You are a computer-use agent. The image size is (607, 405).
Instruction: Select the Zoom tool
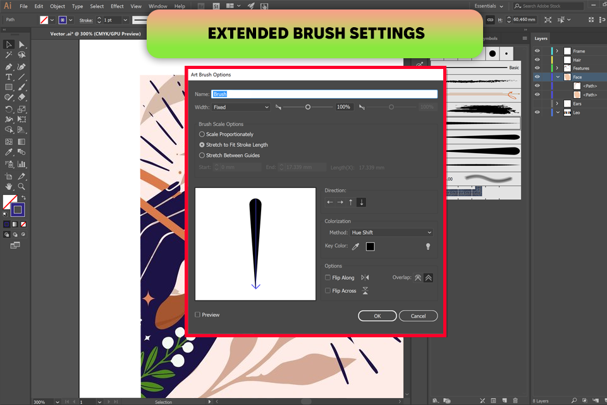click(x=21, y=187)
